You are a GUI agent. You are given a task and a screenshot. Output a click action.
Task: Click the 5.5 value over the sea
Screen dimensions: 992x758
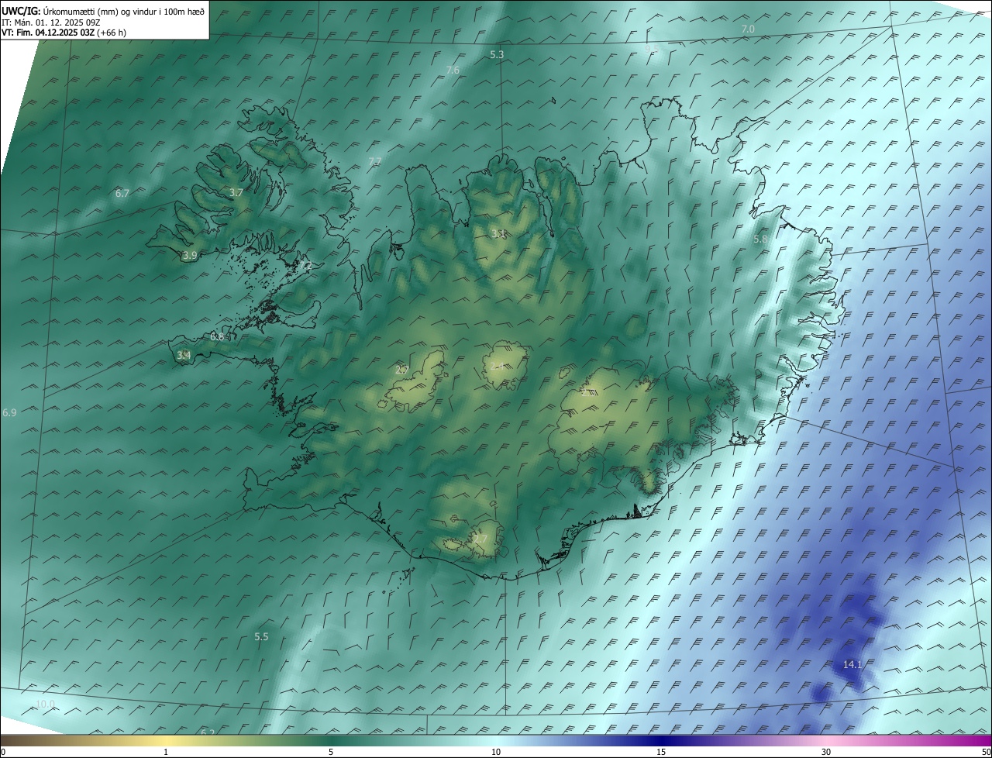[x=261, y=636]
